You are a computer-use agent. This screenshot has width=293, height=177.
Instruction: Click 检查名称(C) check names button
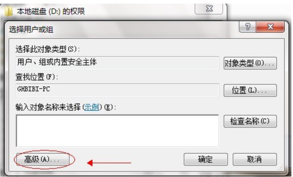250,121
